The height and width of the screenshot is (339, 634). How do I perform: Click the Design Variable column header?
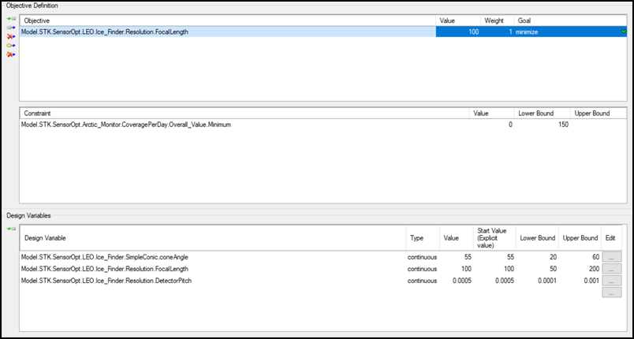coord(211,237)
